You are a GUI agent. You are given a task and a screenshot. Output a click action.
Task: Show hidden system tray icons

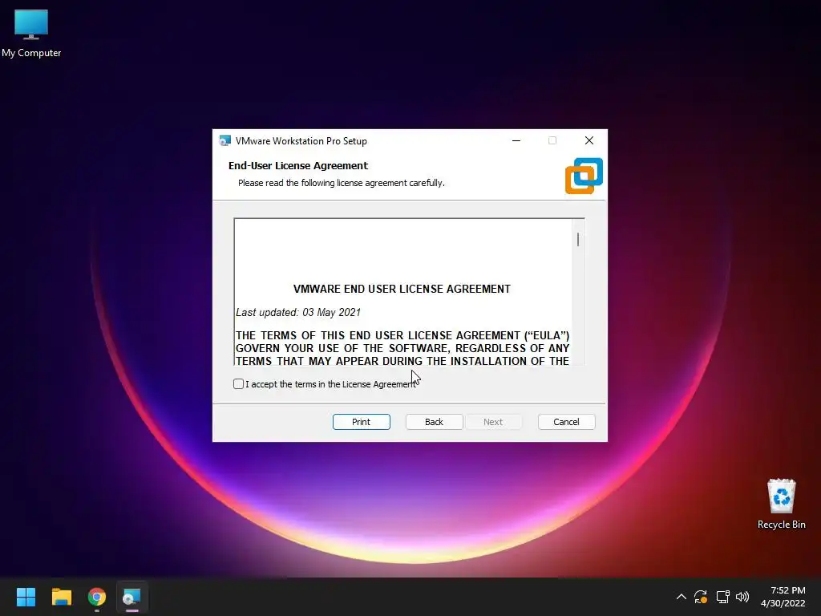tap(681, 597)
